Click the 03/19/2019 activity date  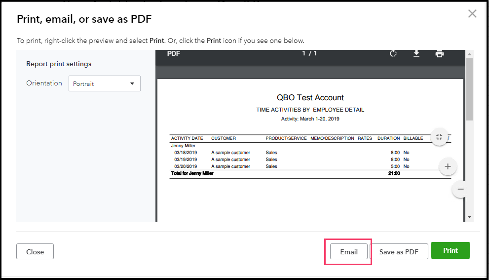[186, 160]
